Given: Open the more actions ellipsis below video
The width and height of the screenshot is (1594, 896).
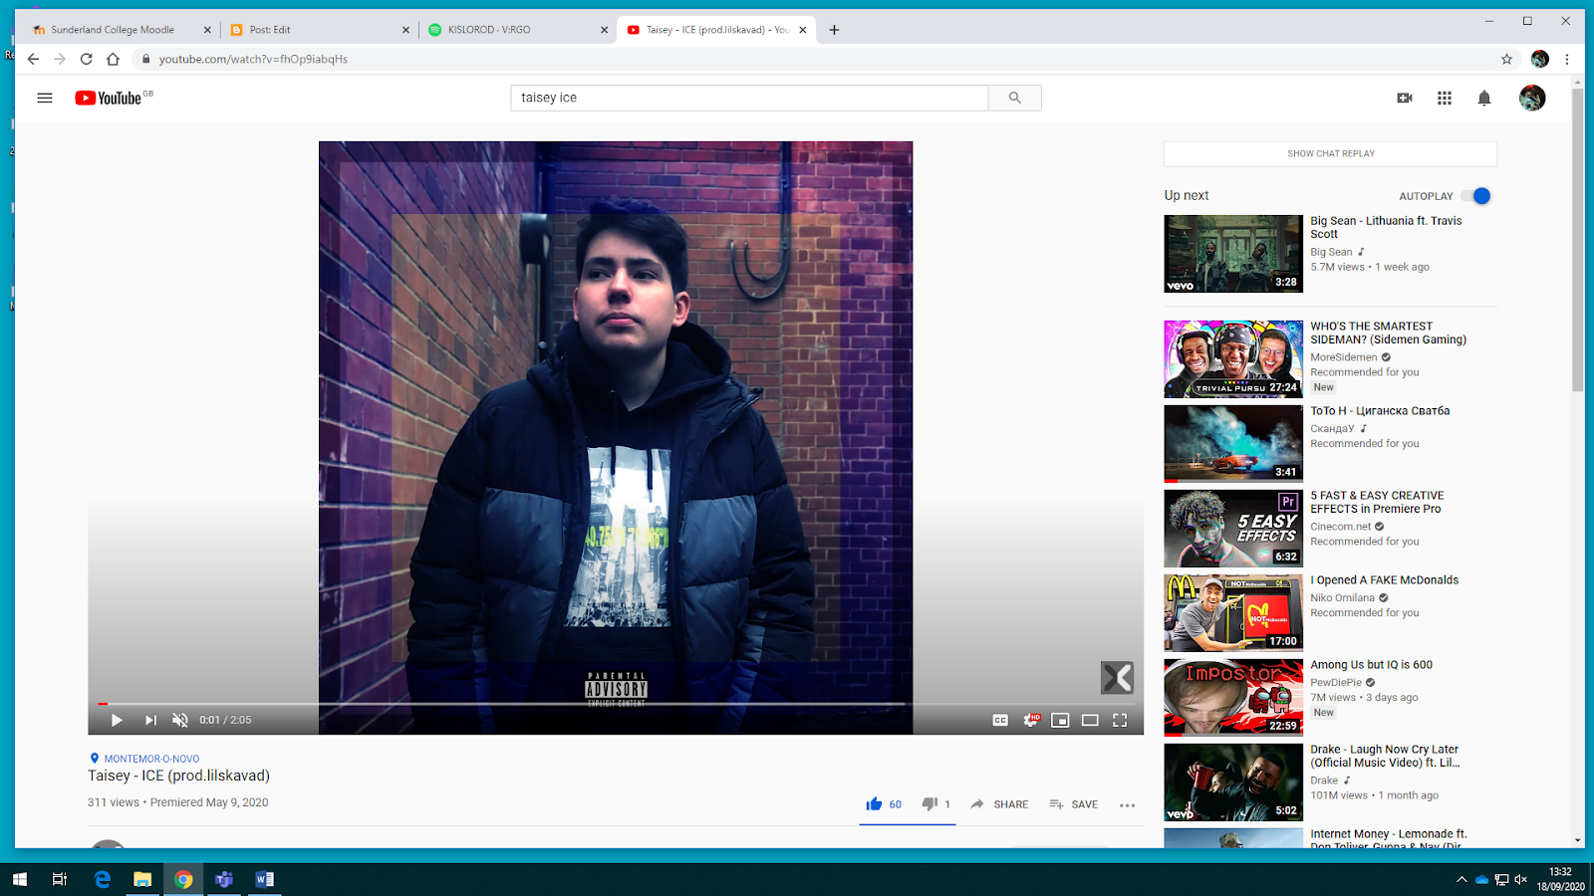Looking at the screenshot, I should coord(1127,805).
